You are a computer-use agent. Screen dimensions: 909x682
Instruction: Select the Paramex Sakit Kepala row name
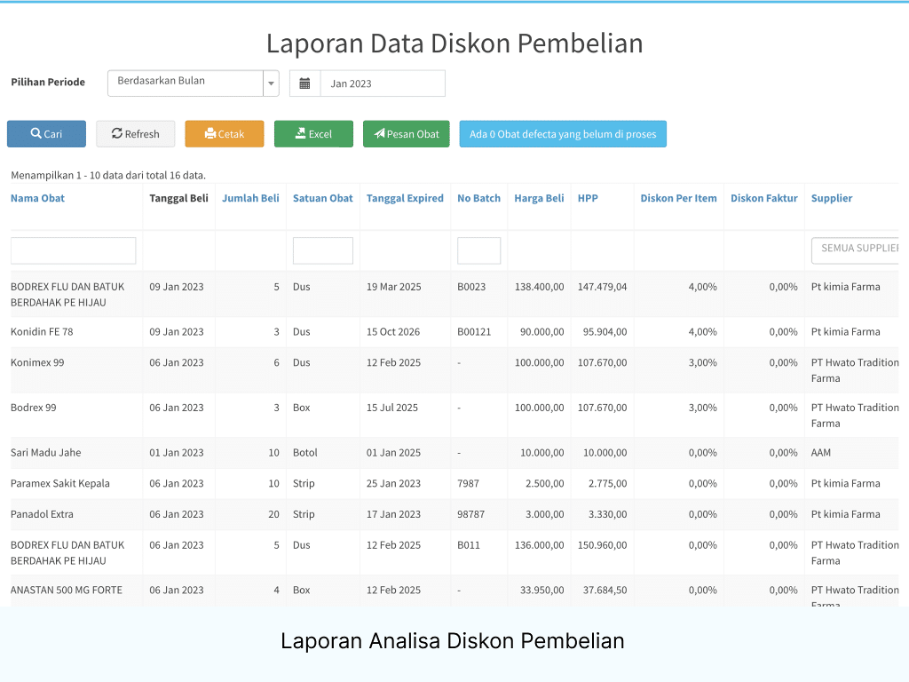point(59,484)
